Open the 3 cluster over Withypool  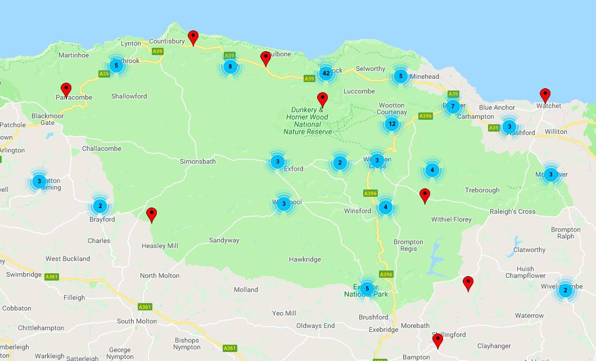point(283,202)
